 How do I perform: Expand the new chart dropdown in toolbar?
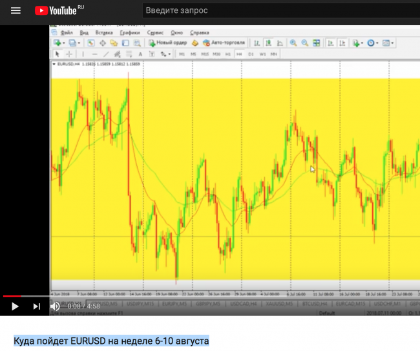click(x=63, y=43)
